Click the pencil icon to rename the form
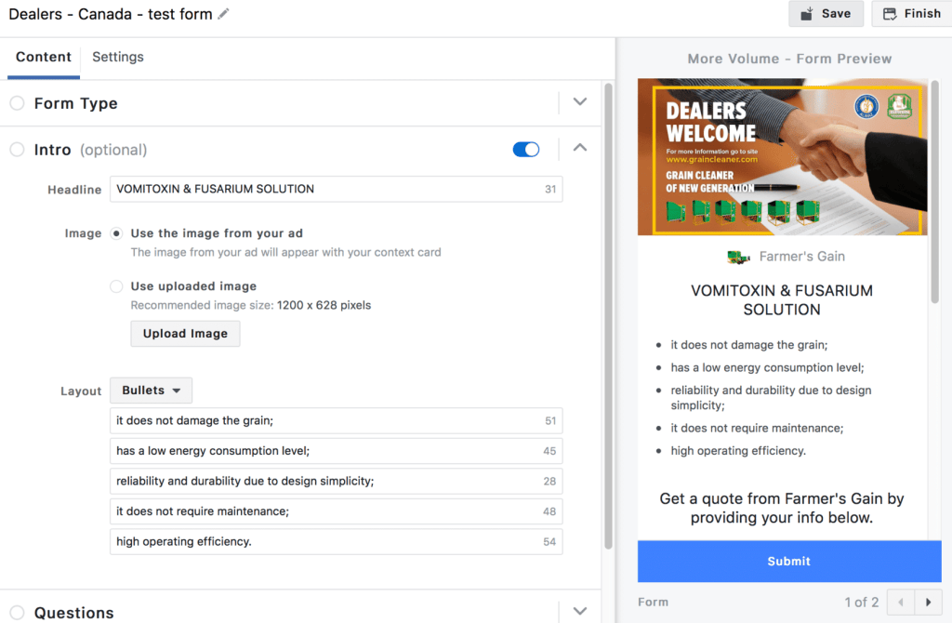Image resolution: width=952 pixels, height=623 pixels. (x=220, y=14)
